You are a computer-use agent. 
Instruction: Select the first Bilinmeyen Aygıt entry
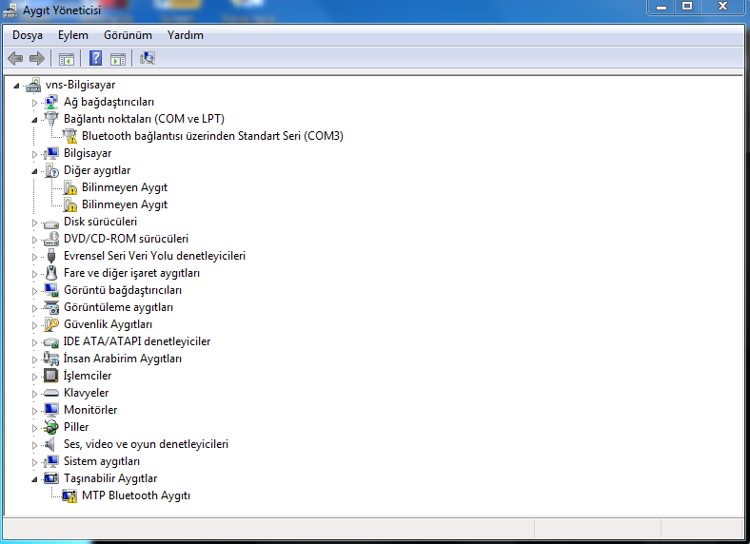coord(125,187)
